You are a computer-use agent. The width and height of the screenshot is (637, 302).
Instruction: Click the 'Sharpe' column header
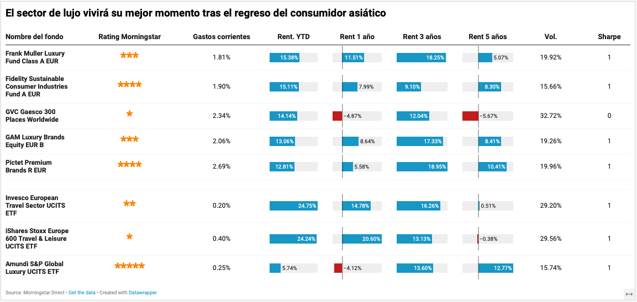tap(609, 37)
